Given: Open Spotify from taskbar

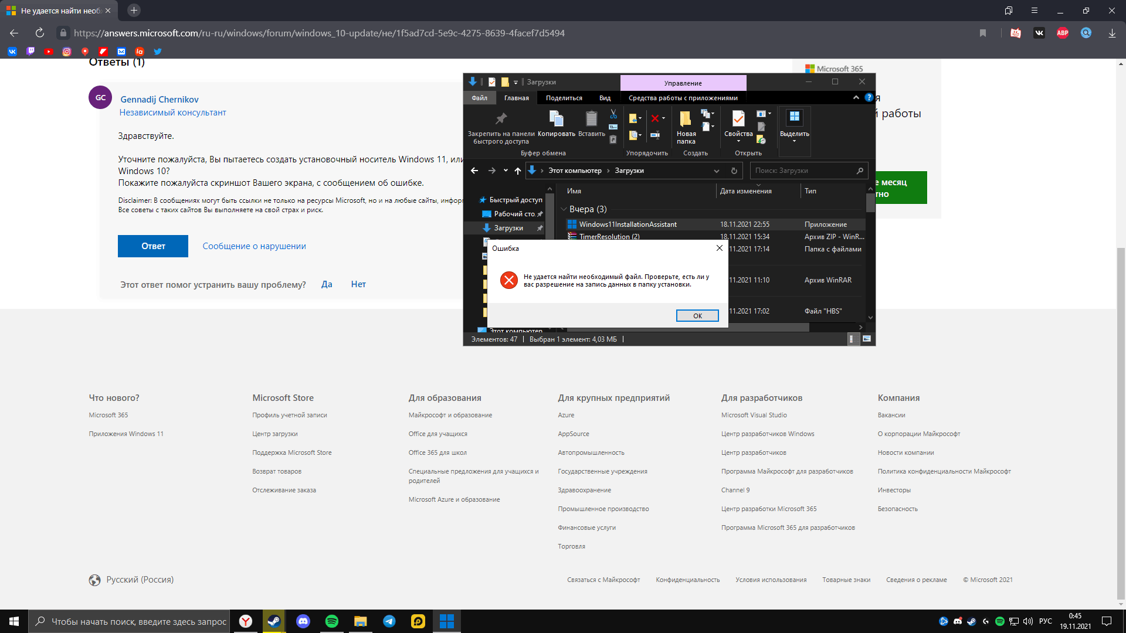Looking at the screenshot, I should click(x=331, y=621).
